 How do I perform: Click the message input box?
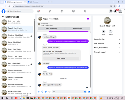click(x=68, y=92)
